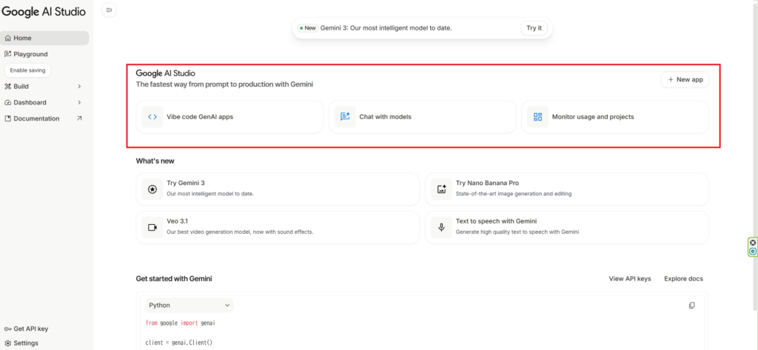The image size is (758, 350).
Task: Copy the code sample with the copy icon
Action: point(691,305)
